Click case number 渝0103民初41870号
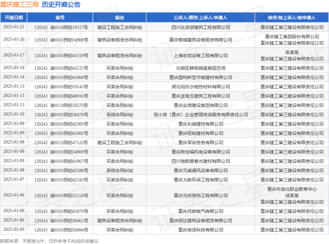Screen dimensions: 329x244 pos(61,211)
